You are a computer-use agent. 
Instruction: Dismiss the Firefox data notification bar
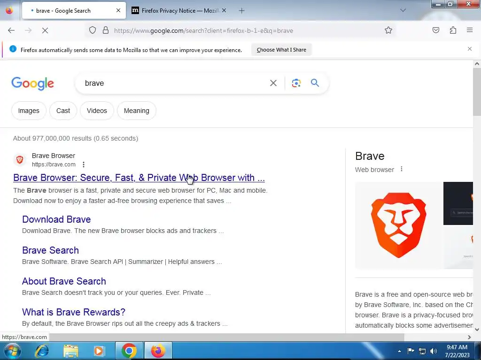pyautogui.click(x=470, y=49)
